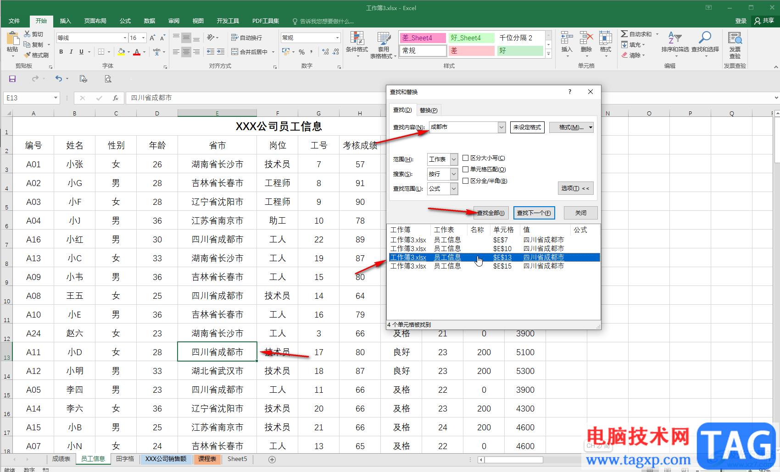The height and width of the screenshot is (472, 780).
Task: Click the insert function fx icon
Action: point(116,98)
